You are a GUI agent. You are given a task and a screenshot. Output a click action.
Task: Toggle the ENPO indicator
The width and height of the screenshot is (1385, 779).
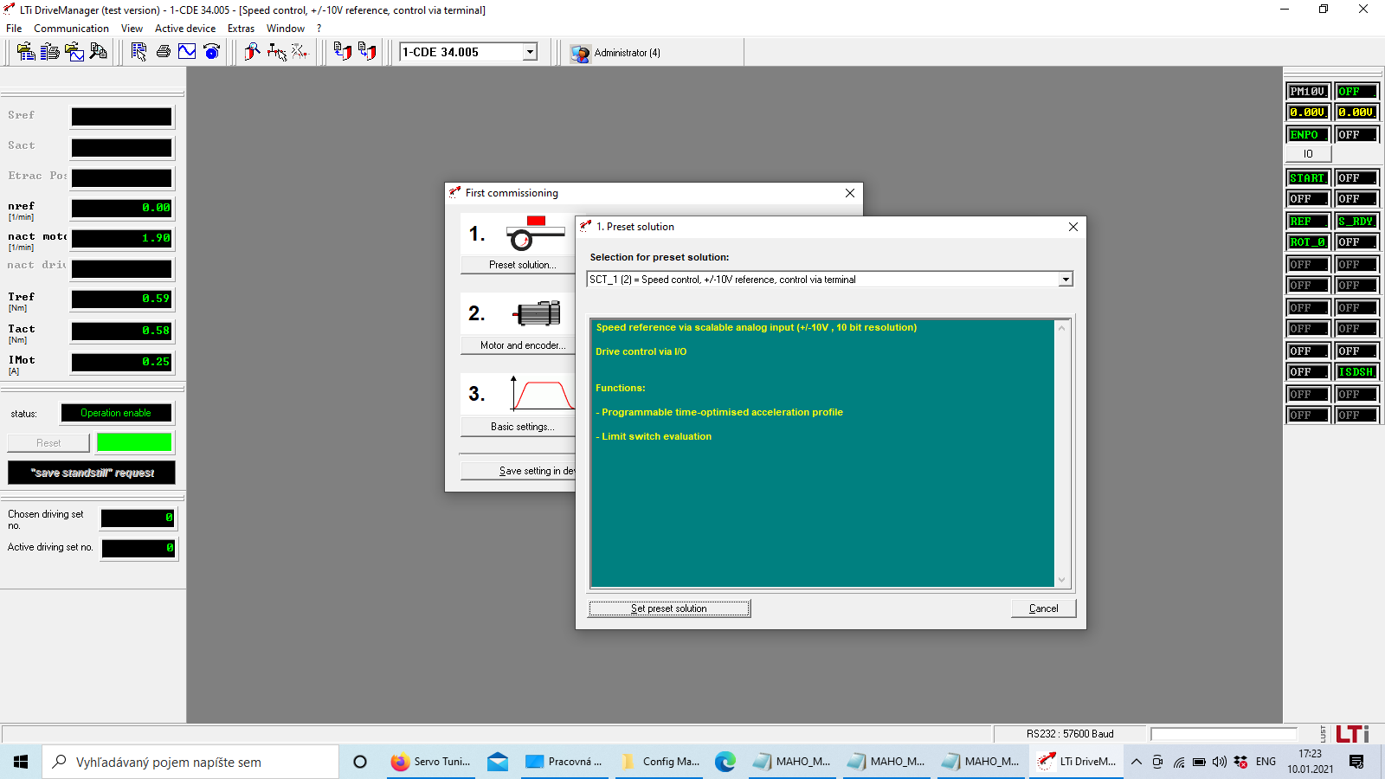(1307, 134)
